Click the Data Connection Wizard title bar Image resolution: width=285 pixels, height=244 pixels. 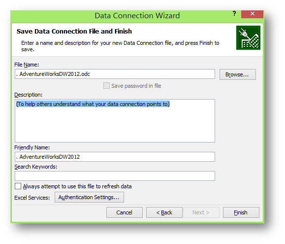pyautogui.click(x=137, y=16)
